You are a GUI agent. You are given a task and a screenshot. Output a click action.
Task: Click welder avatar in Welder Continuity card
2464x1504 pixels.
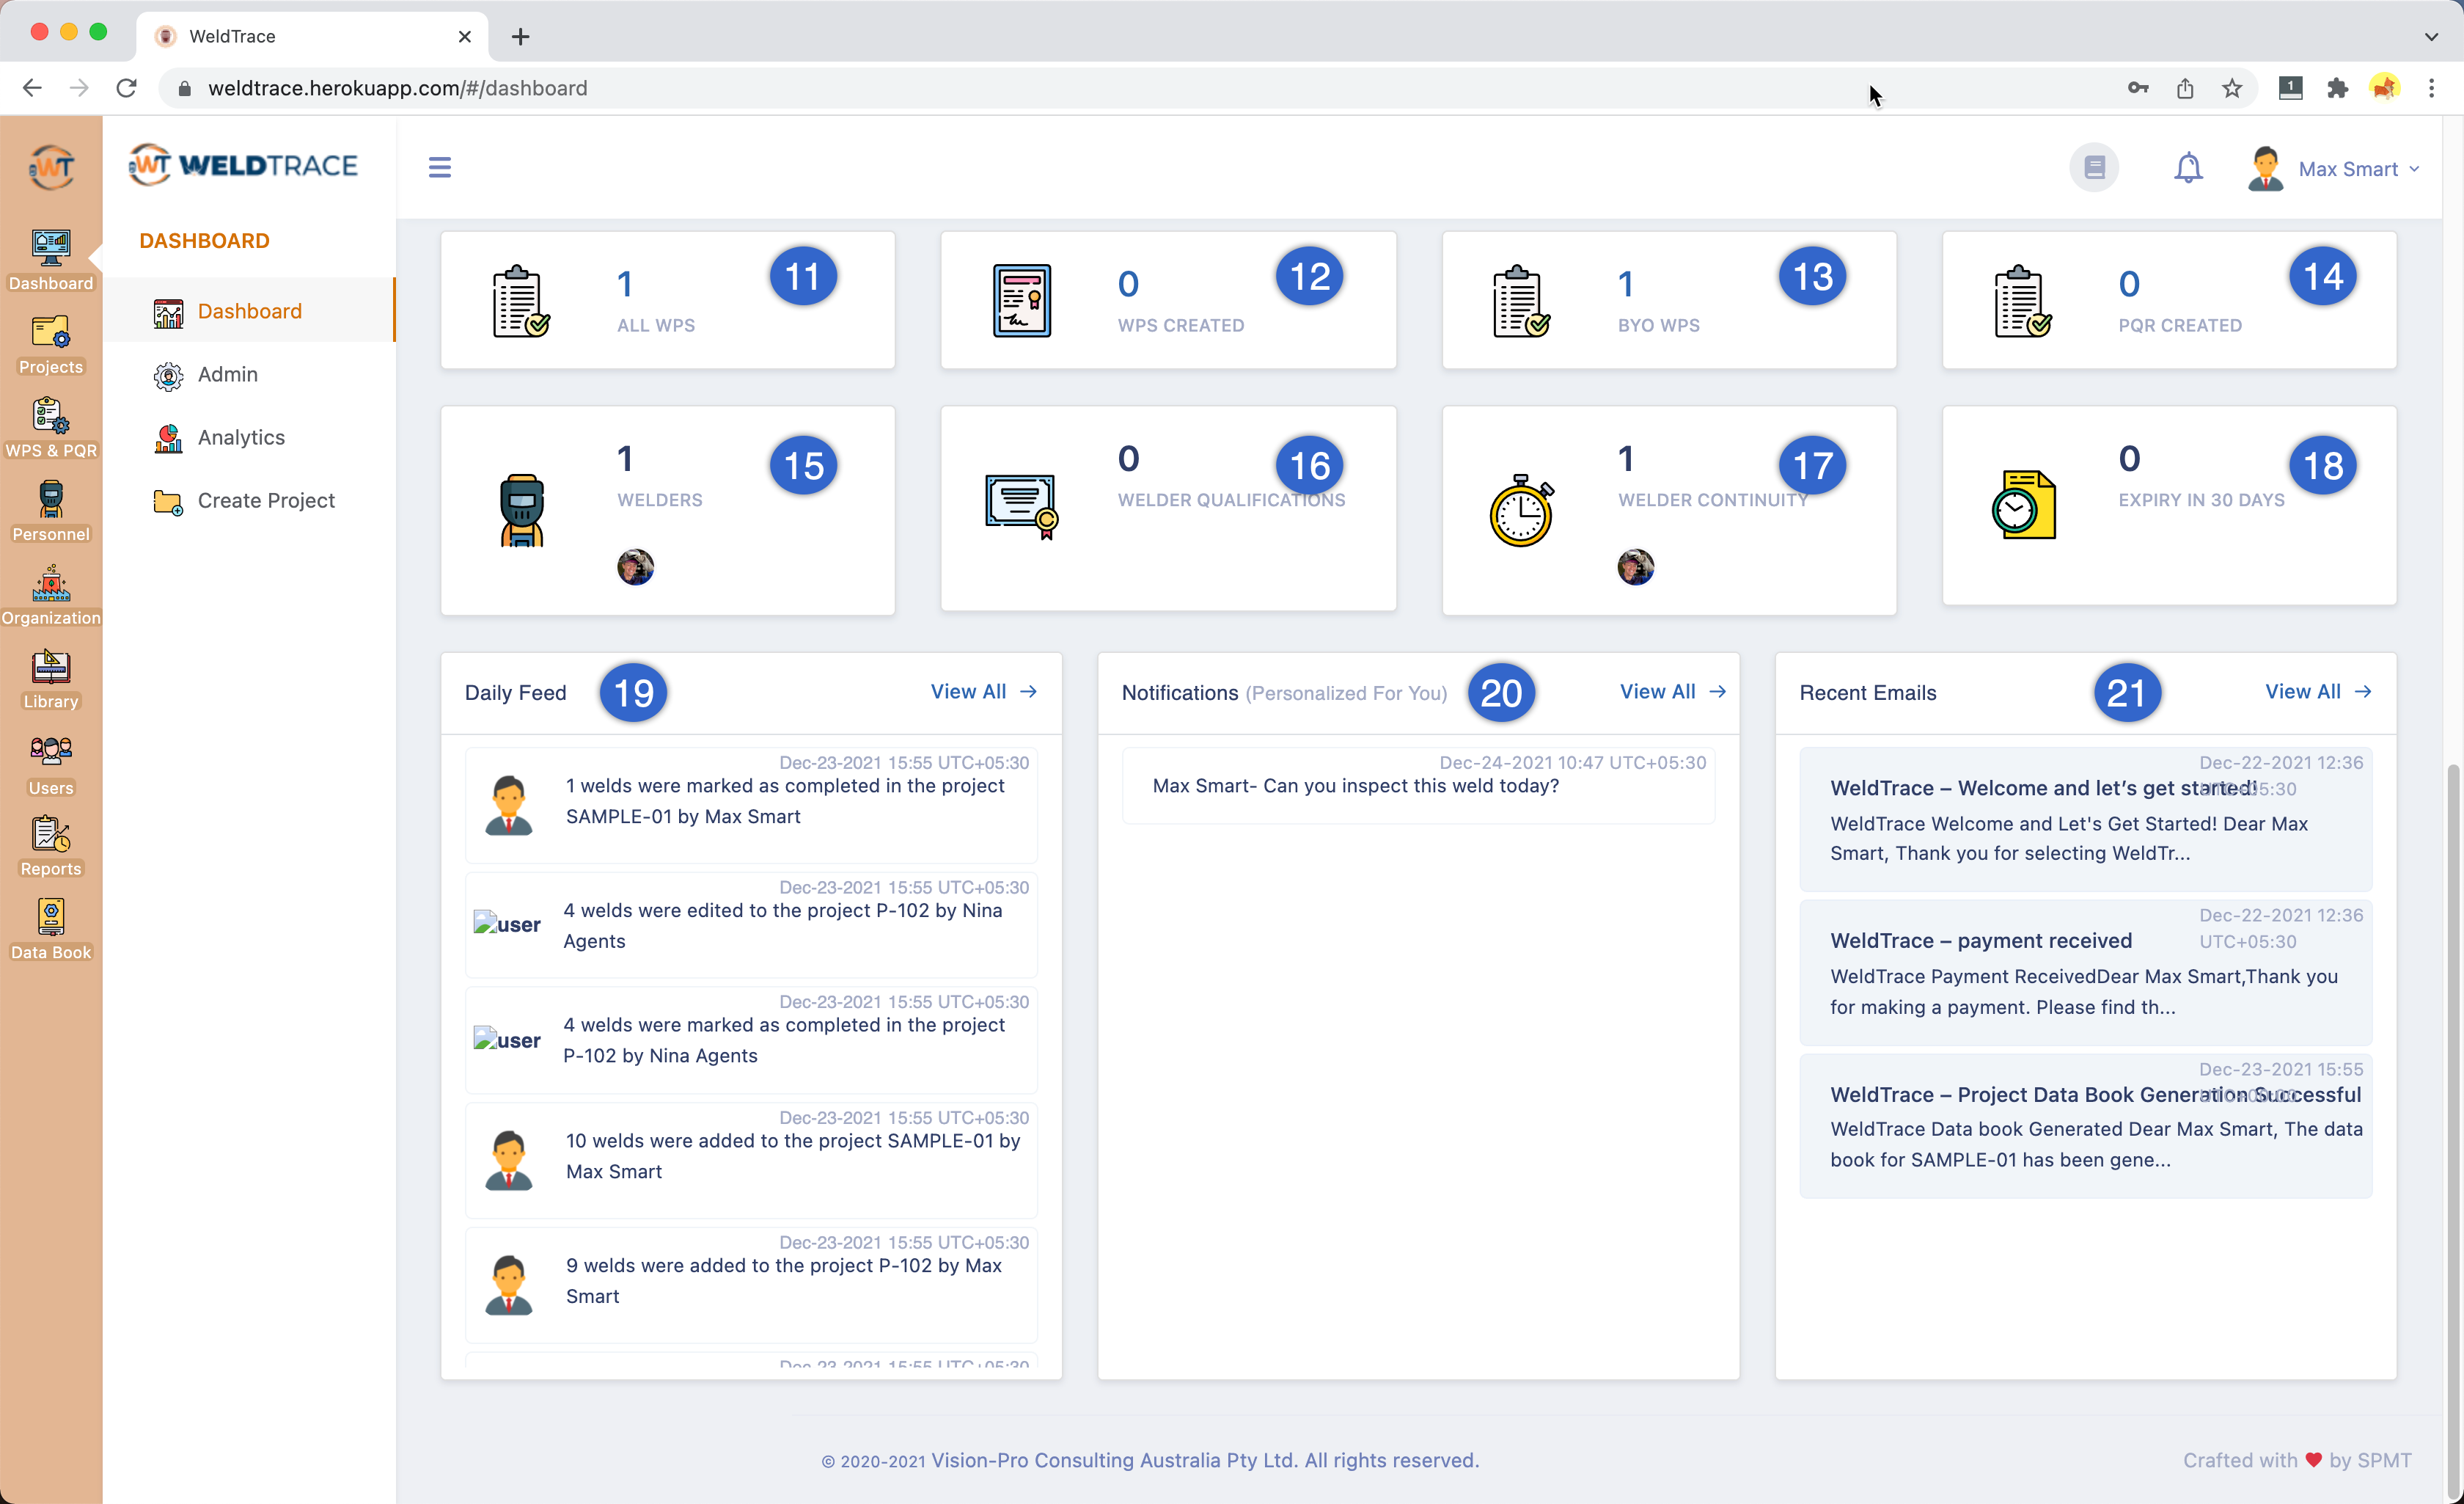tap(1635, 567)
